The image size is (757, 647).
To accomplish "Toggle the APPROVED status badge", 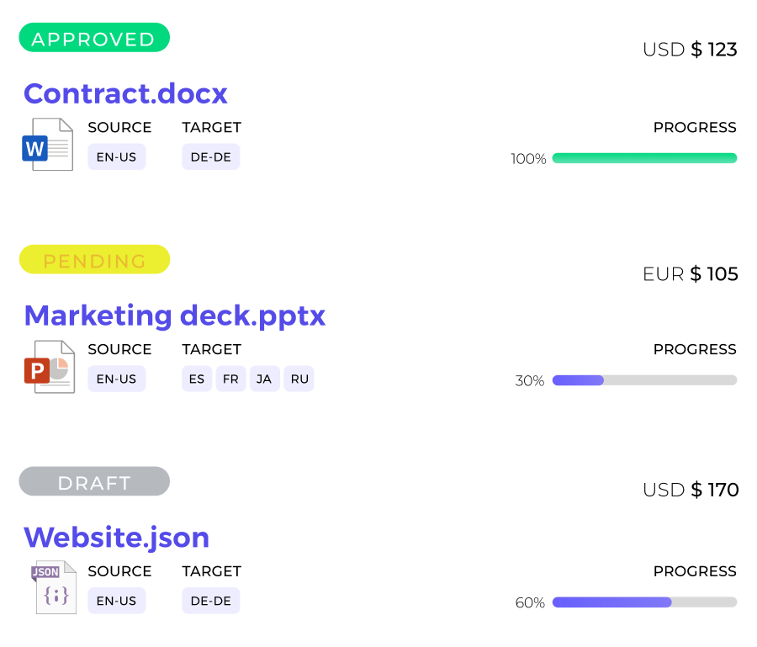I will [93, 37].
